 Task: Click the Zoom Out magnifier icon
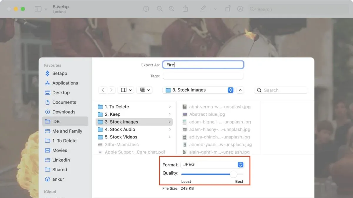160,9
